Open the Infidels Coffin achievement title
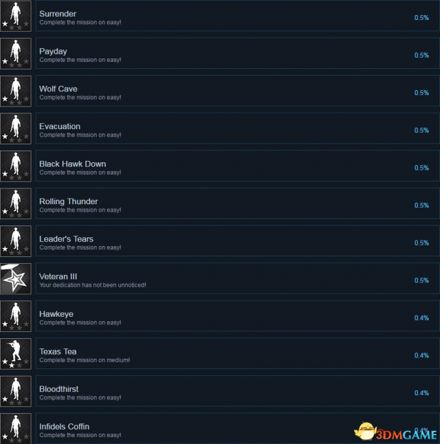 point(65,426)
